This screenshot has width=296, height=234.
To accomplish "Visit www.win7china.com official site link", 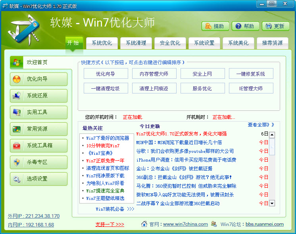I will pyautogui.click(x=185, y=224).
